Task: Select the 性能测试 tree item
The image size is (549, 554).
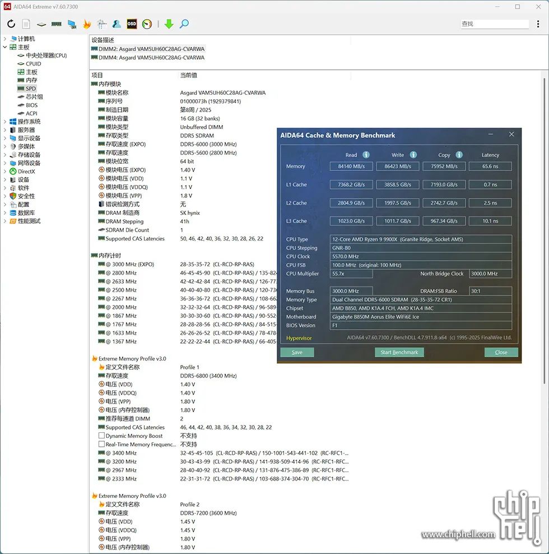Action: point(25,221)
